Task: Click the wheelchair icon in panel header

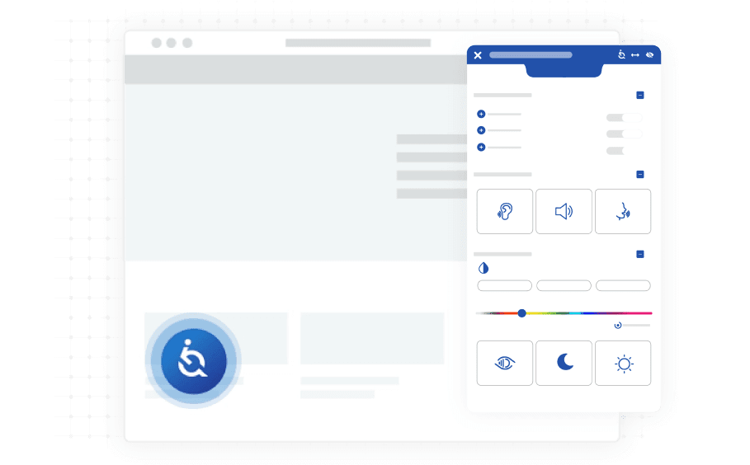Action: pyautogui.click(x=621, y=54)
